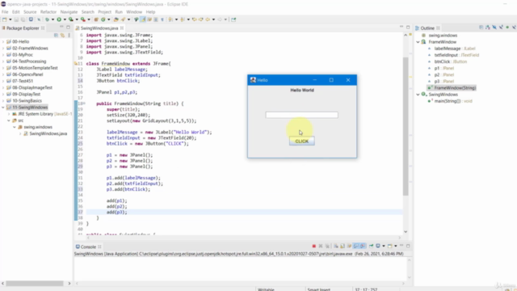Click Remove All Terminated Launches in Console

coord(327,246)
